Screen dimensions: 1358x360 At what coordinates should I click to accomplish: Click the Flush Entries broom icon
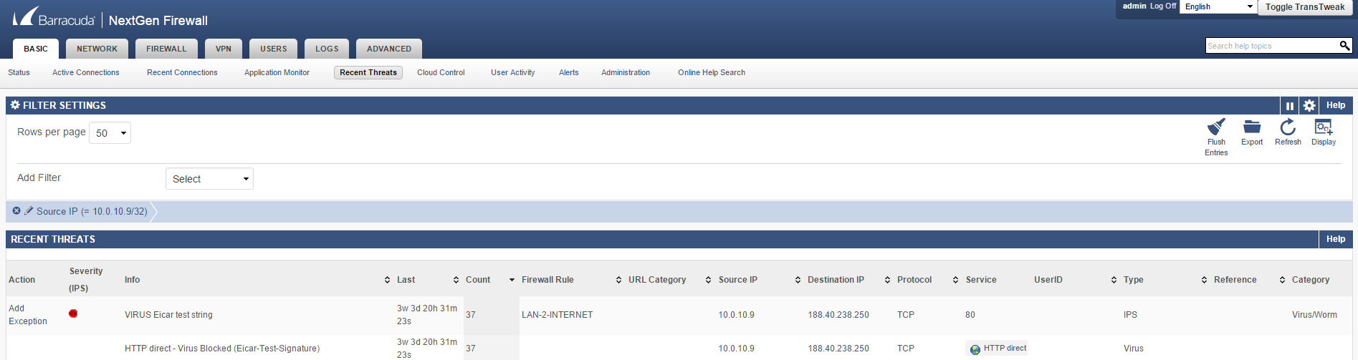(x=1216, y=127)
